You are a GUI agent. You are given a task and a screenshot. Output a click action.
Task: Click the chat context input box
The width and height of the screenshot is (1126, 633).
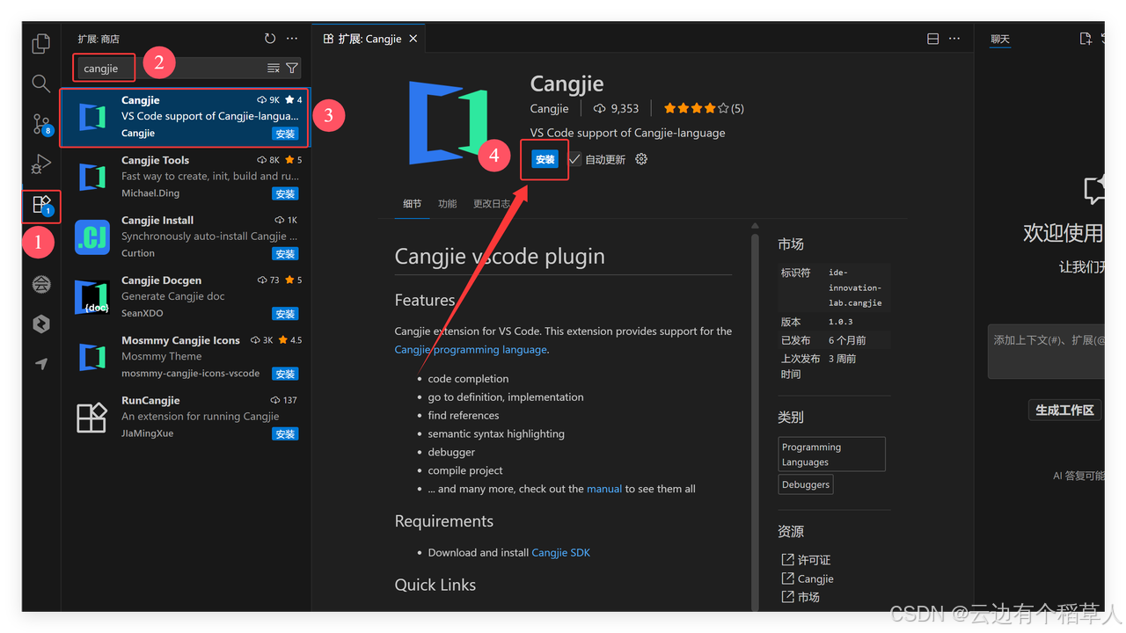(1047, 352)
